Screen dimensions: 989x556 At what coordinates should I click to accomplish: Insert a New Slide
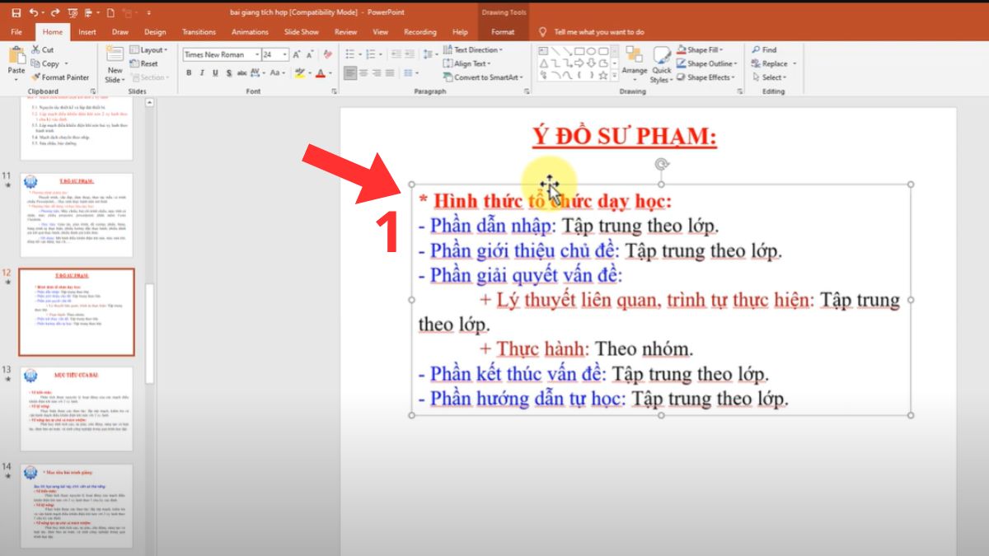click(115, 64)
